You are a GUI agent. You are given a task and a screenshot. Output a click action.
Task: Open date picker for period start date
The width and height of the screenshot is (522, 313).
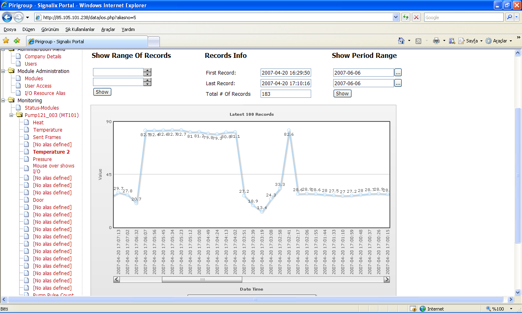[398, 73]
